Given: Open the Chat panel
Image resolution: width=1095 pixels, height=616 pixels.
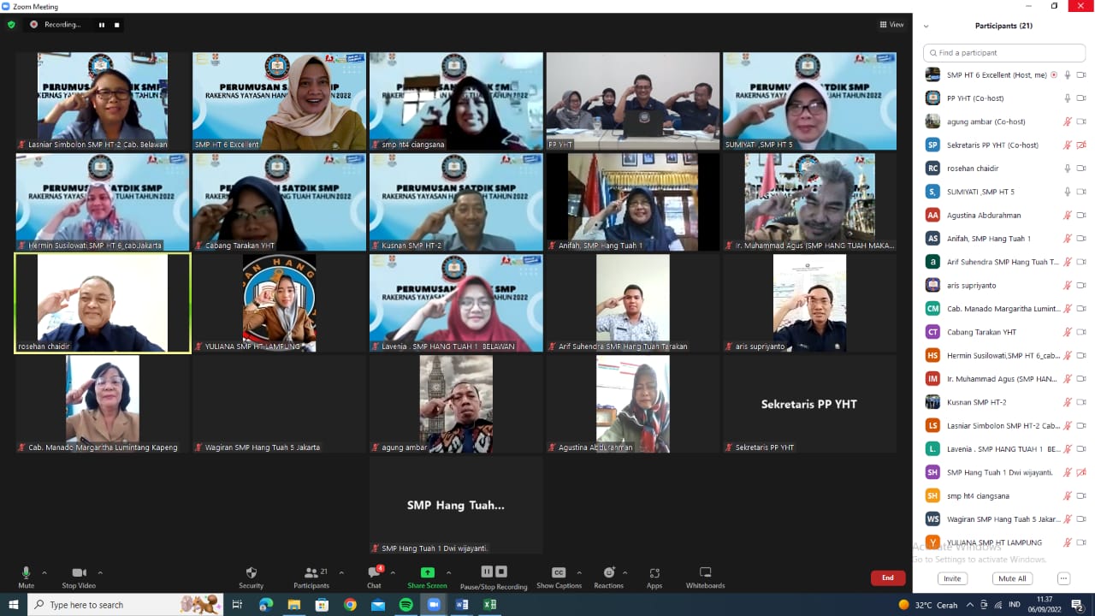Looking at the screenshot, I should 374,577.
